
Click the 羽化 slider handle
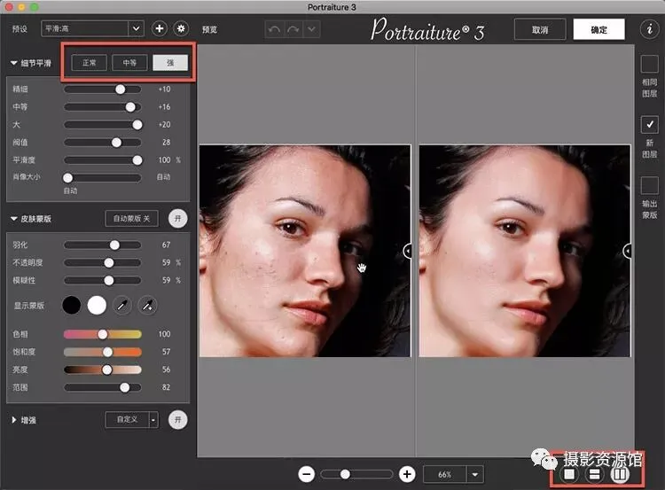click(x=114, y=245)
